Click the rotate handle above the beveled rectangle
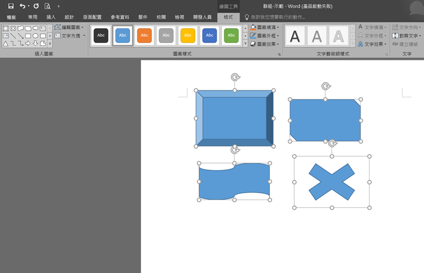This screenshot has width=424, height=273. 235,78
